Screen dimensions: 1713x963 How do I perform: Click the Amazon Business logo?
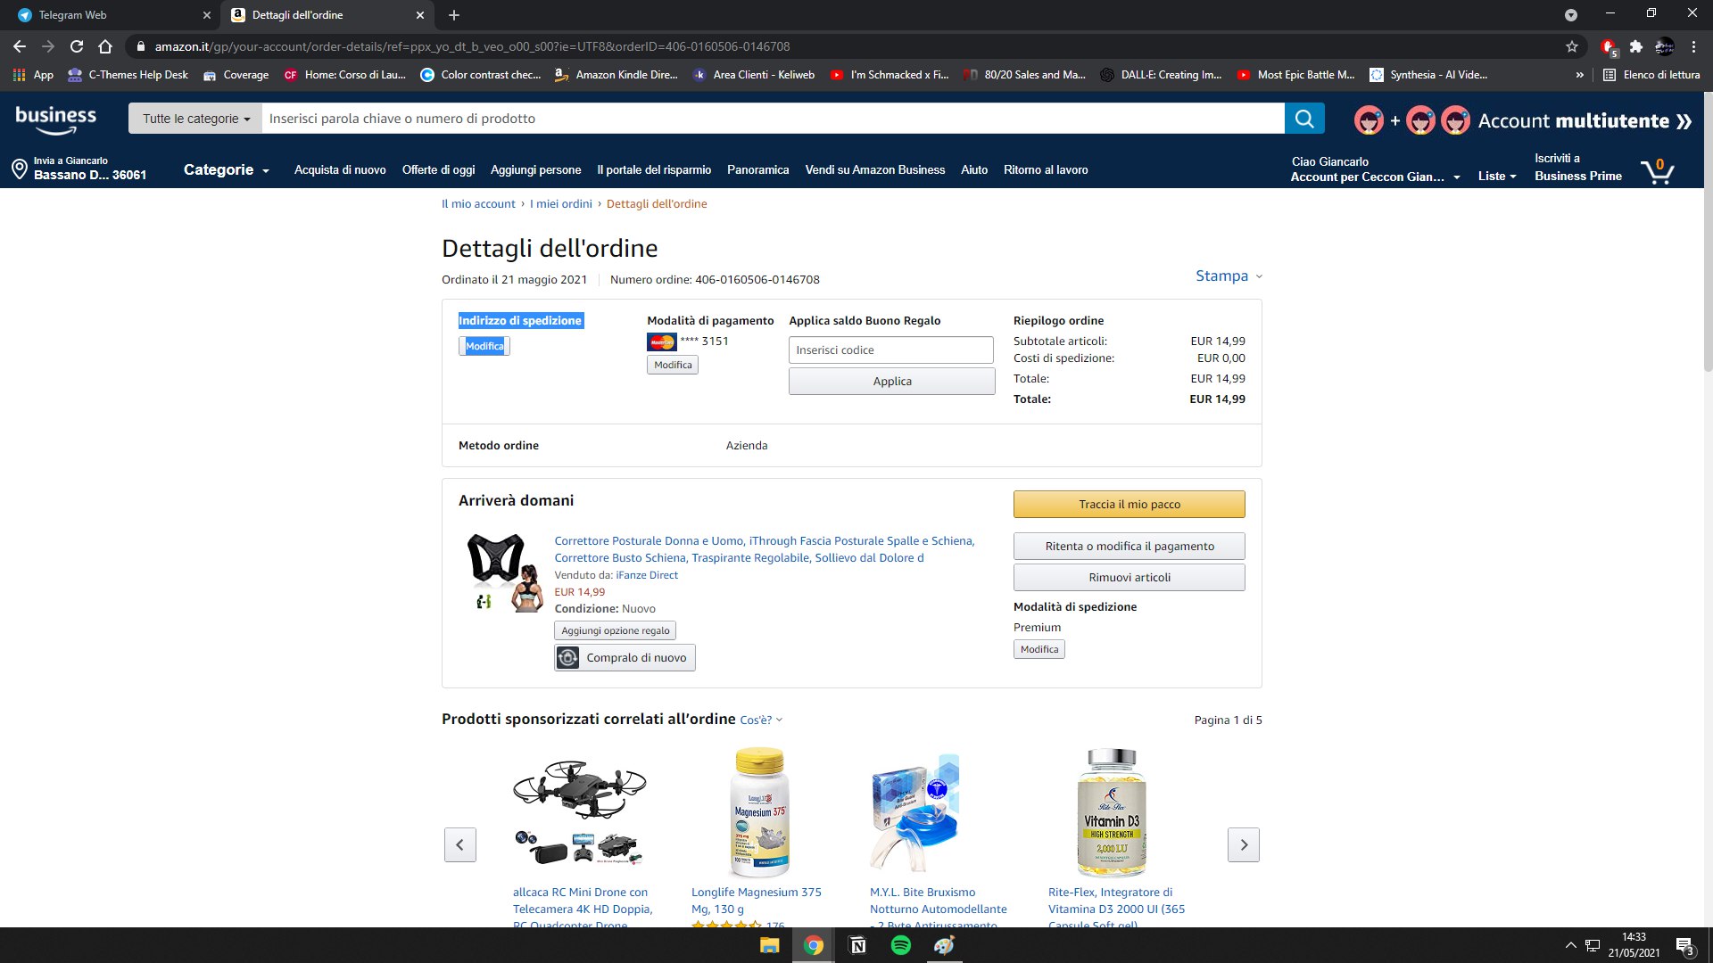coord(56,119)
